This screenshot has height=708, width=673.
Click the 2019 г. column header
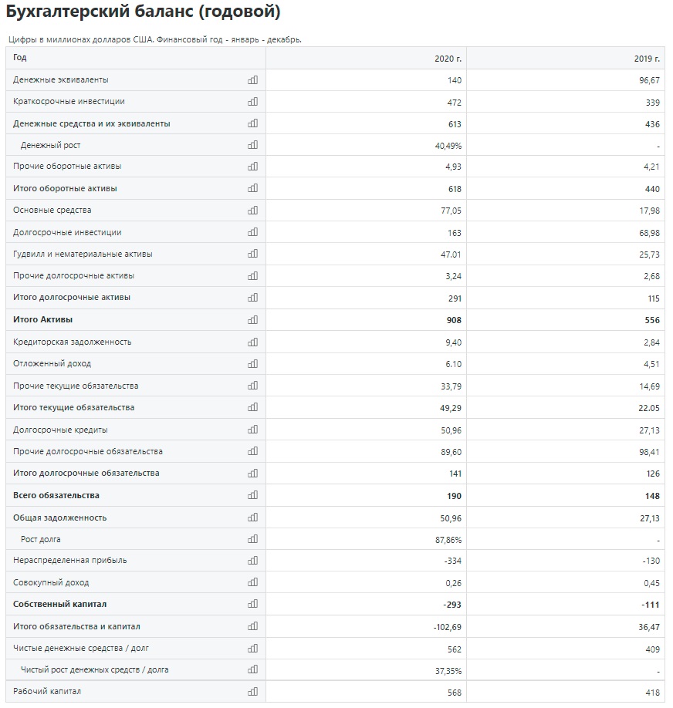(647, 59)
